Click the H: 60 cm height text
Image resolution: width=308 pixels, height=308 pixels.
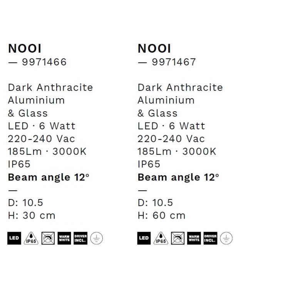click(161, 216)
